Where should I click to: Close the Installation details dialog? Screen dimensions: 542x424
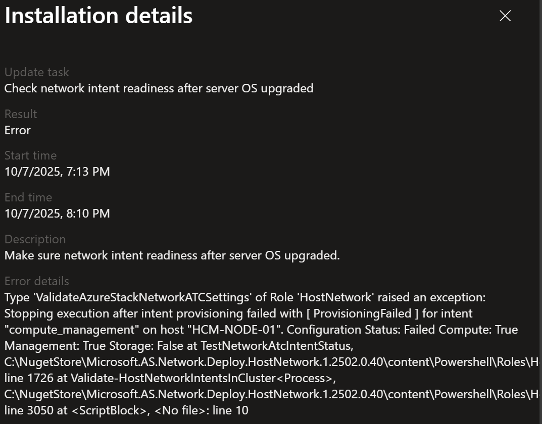pyautogui.click(x=504, y=16)
